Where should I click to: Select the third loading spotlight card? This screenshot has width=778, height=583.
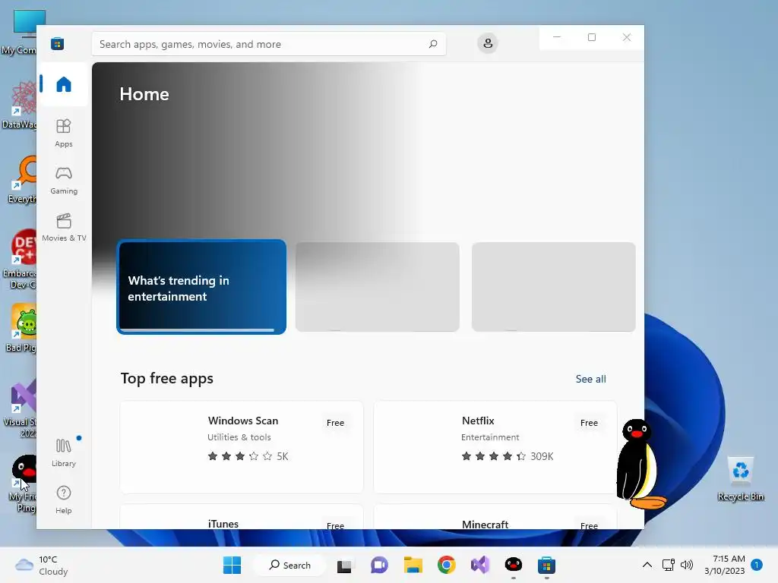click(553, 287)
